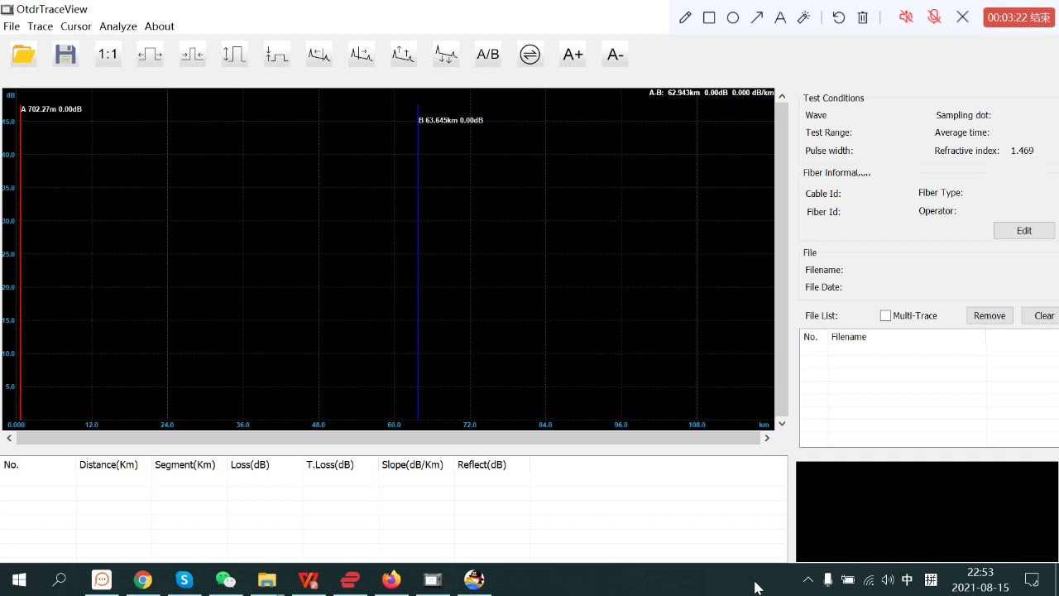Viewport: 1059px width, 596px height.
Task: Click the down scroll arrow beside the graph
Action: coord(782,424)
